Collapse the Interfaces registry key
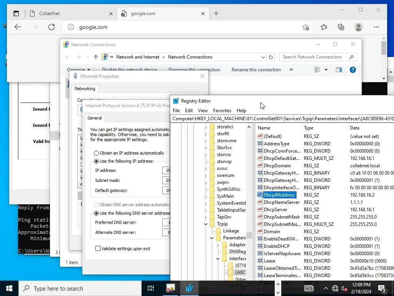Viewport: 394px width, 296px height. [x=218, y=259]
